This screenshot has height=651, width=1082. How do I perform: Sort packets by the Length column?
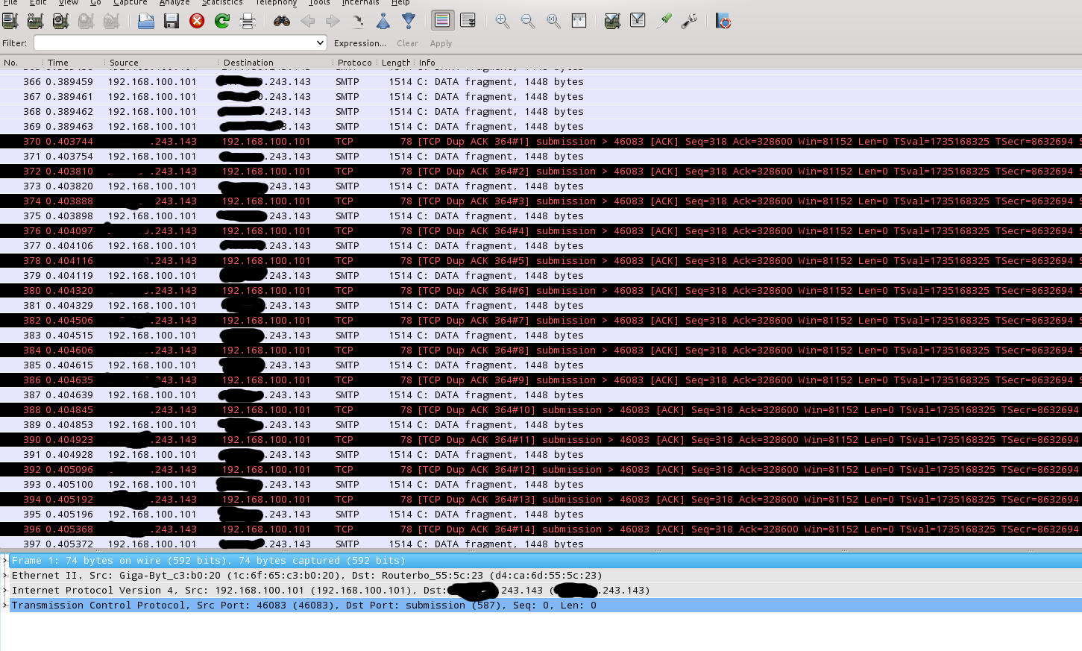[396, 63]
